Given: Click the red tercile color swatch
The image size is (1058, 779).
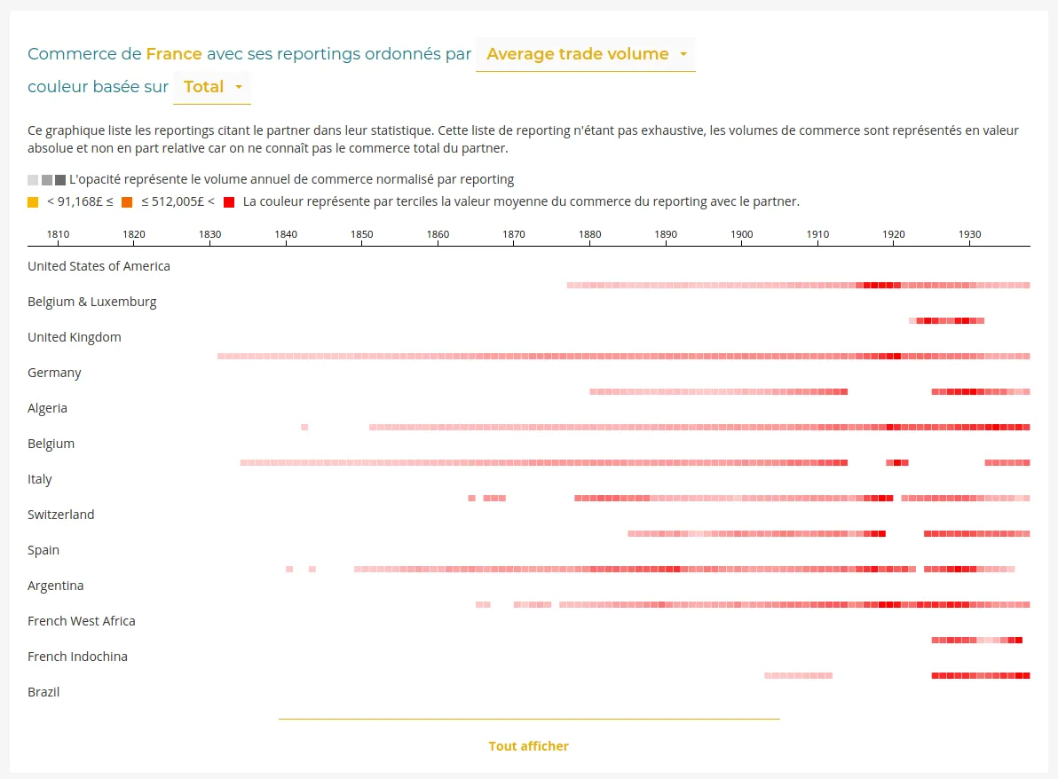Looking at the screenshot, I should pyautogui.click(x=229, y=202).
